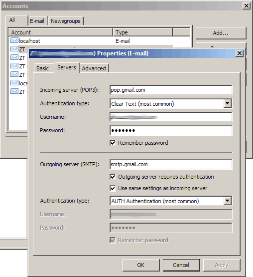The image size is (253, 277).
Task: Click the incoming Username field
Action: click(171, 117)
